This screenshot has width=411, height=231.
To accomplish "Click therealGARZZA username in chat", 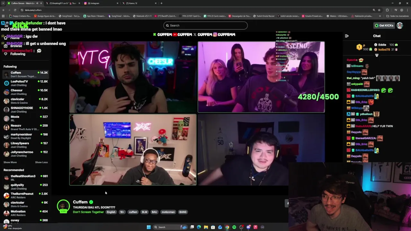I will pos(366,138).
